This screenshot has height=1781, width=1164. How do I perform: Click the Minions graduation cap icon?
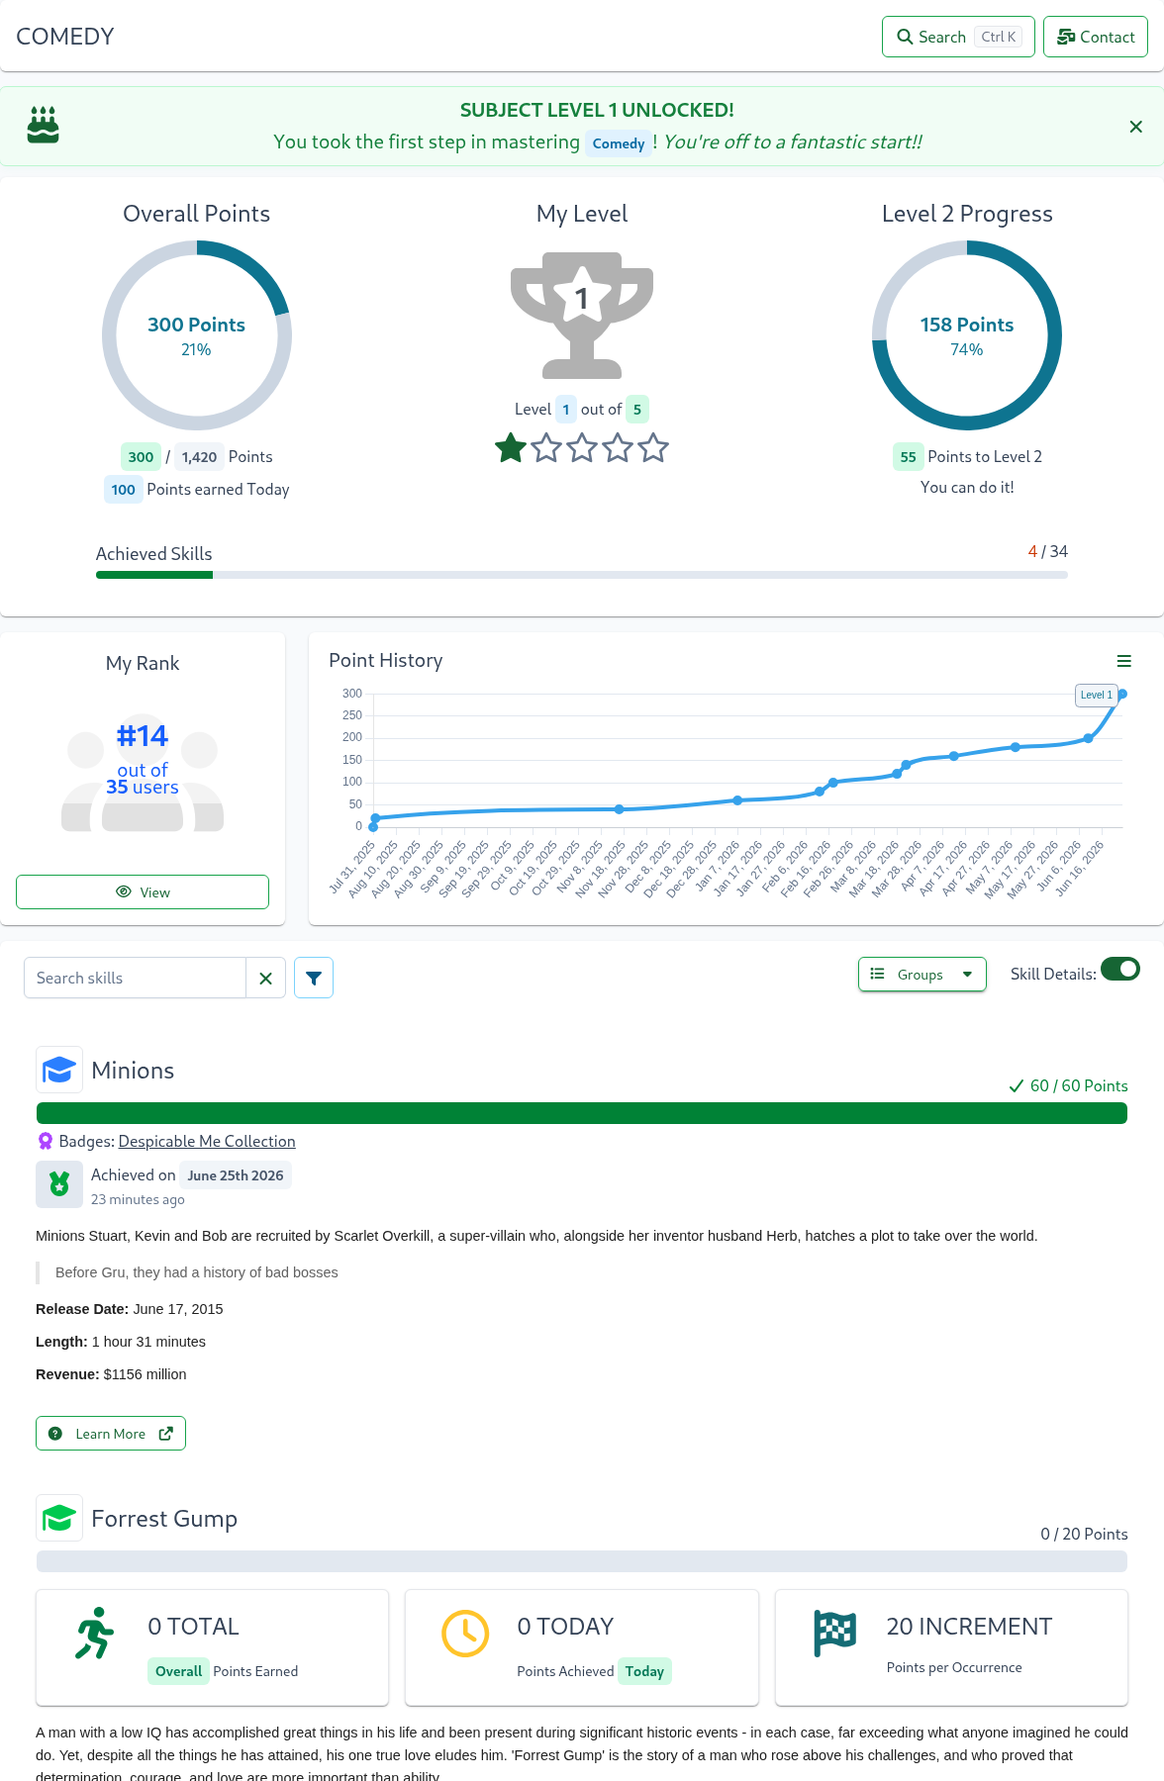[x=59, y=1070]
